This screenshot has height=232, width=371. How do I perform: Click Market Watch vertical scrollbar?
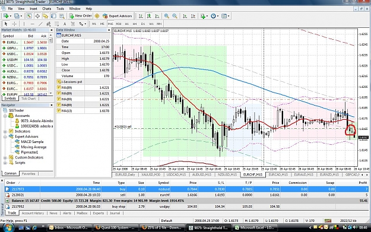pos(50,64)
